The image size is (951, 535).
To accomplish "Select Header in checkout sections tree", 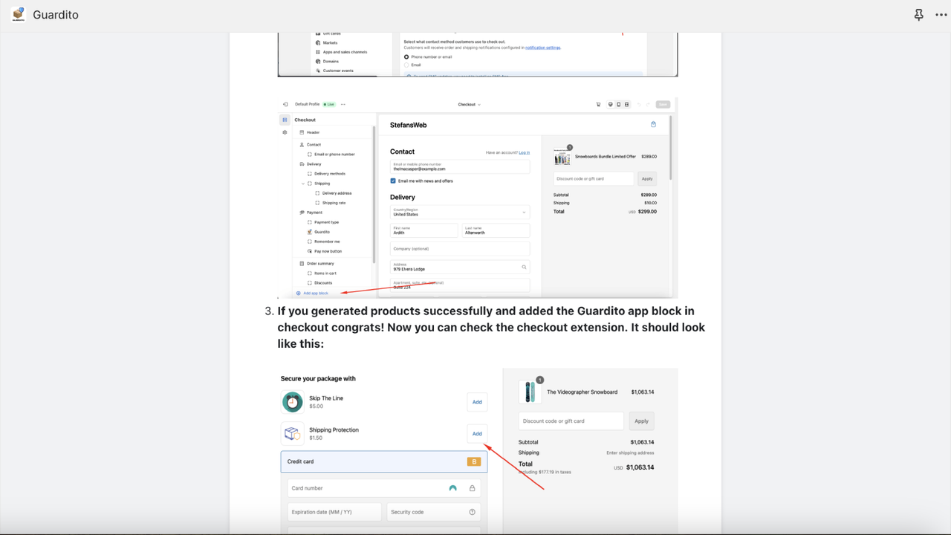I will pyautogui.click(x=313, y=132).
